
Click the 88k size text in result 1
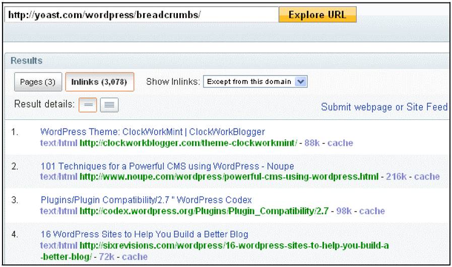[312, 143]
